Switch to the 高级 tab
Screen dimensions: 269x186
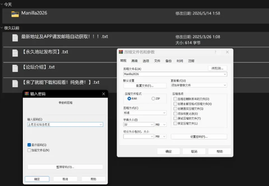[x=134, y=61]
